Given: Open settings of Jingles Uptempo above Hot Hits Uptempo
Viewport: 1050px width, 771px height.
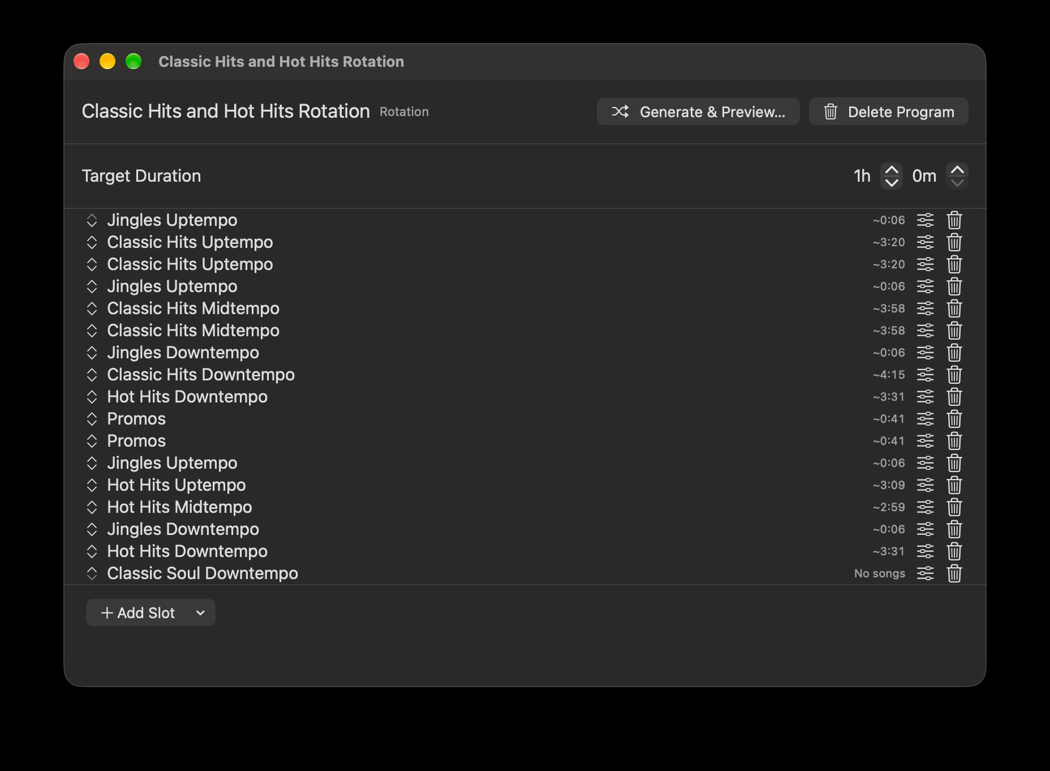Looking at the screenshot, I should click(925, 463).
